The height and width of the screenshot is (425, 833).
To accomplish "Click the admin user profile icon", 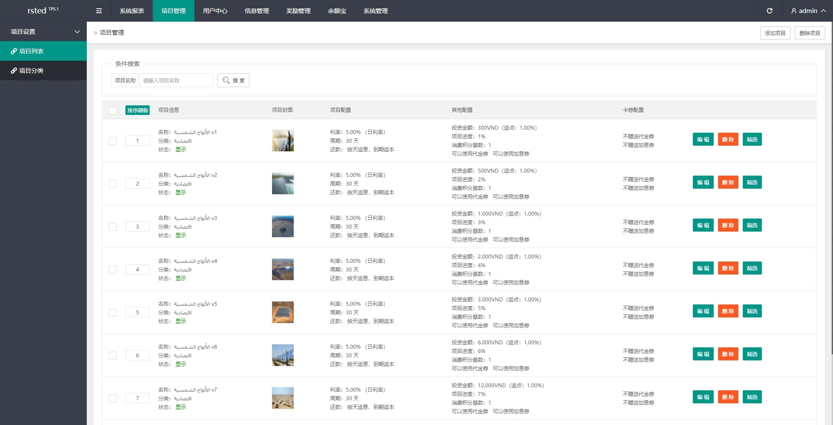I will click(794, 11).
